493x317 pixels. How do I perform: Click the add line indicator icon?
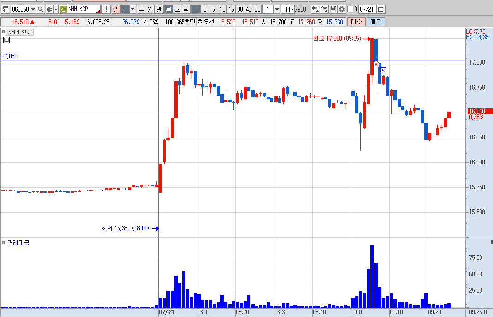tap(324, 9)
